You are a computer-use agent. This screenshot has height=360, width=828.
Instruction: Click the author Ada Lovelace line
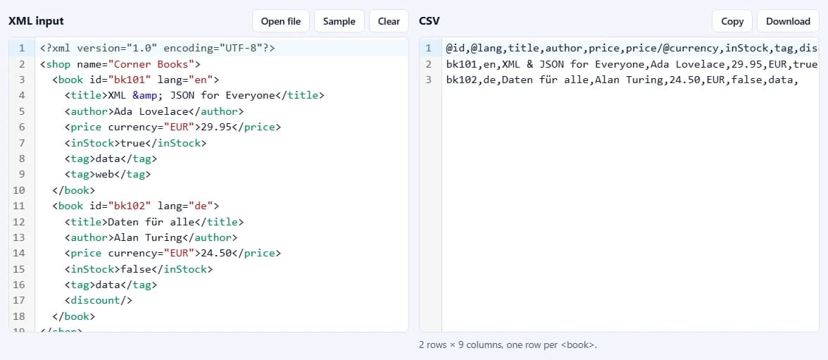click(222, 111)
